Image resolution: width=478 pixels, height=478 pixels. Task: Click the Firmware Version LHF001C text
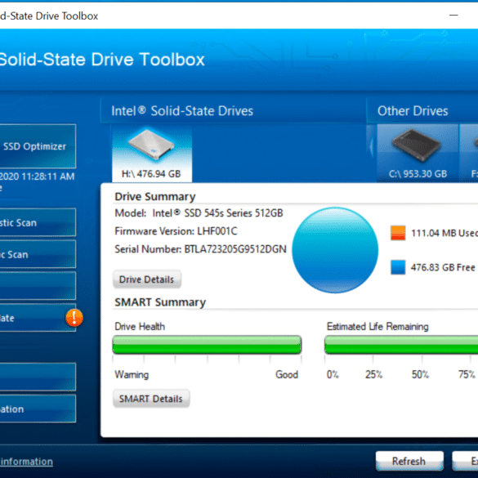(x=176, y=231)
